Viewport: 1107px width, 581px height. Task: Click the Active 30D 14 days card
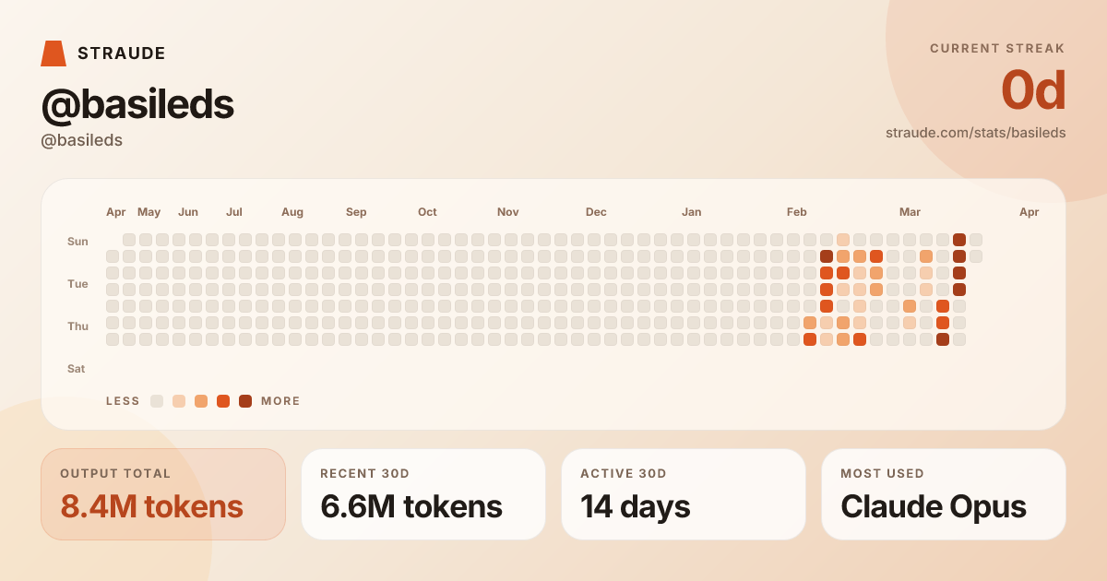pyautogui.click(x=684, y=494)
